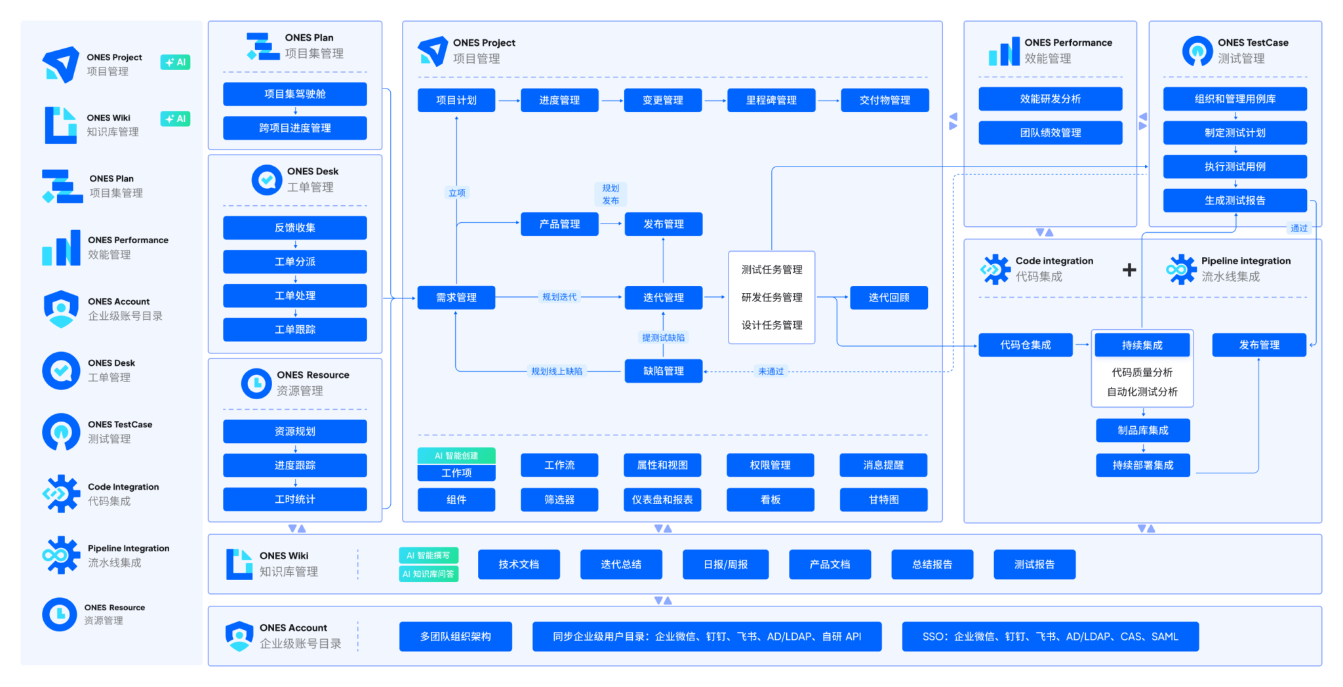Toggle the AI 智能撰写 badge in Wiki panel
1343x687 pixels.
428,555
